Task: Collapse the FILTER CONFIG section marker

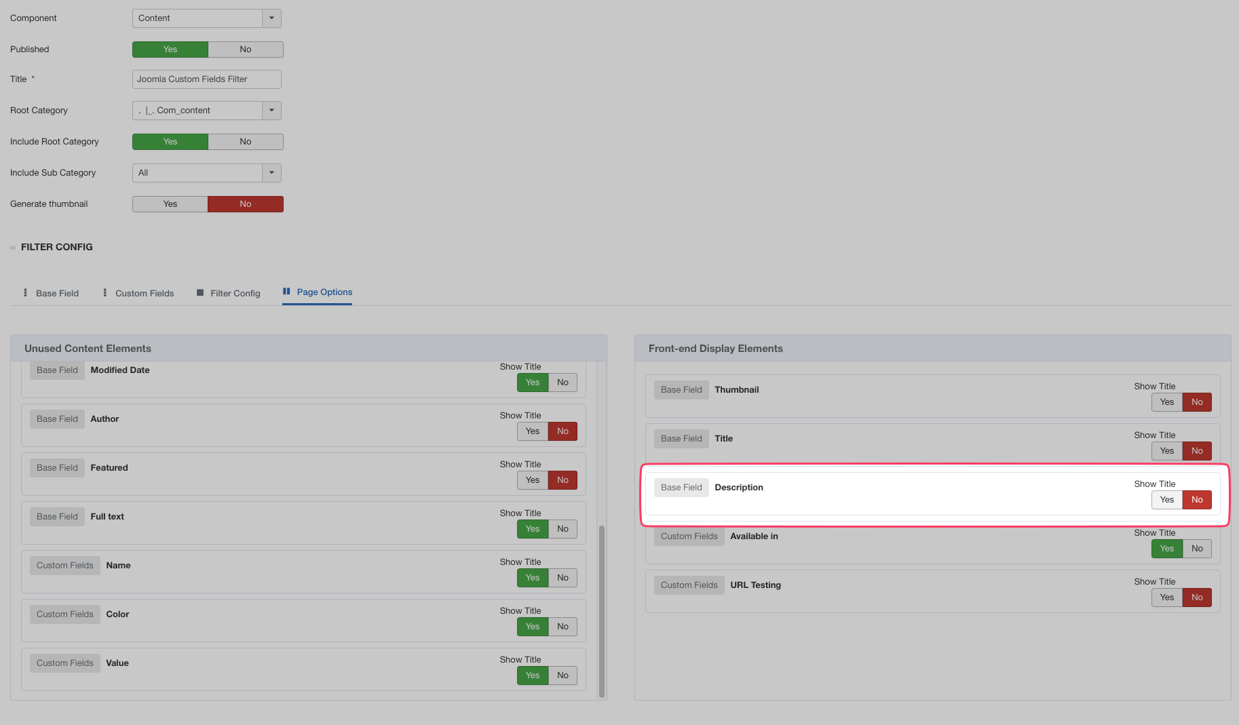Action: [x=13, y=248]
